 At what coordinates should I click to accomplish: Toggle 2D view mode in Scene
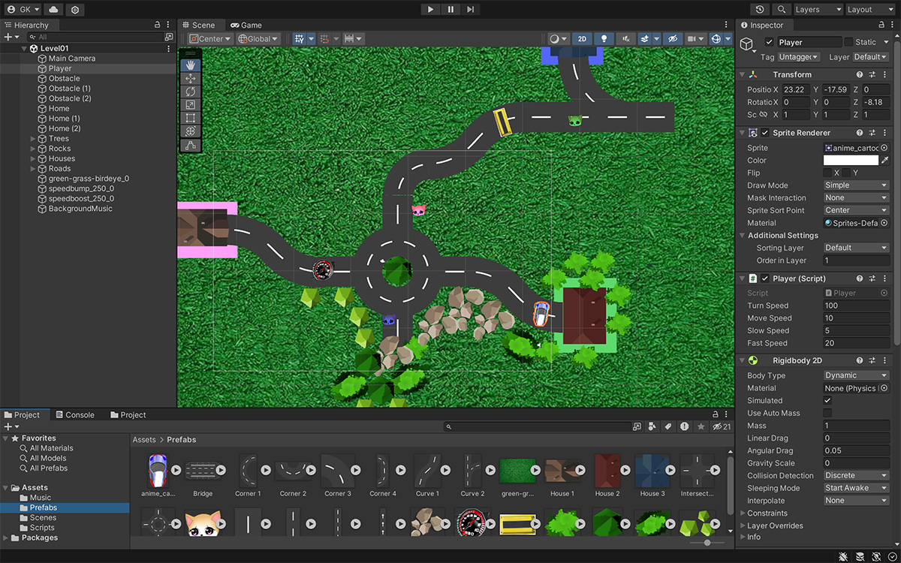pyautogui.click(x=582, y=39)
